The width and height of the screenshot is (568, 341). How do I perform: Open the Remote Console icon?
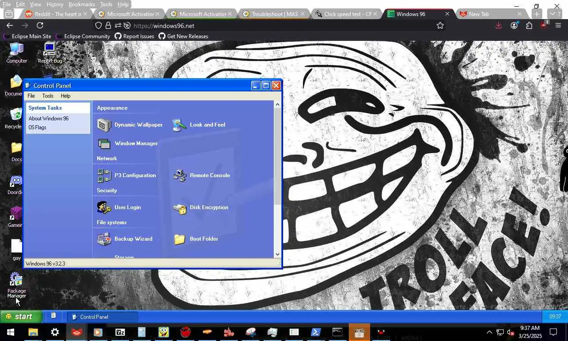201,175
